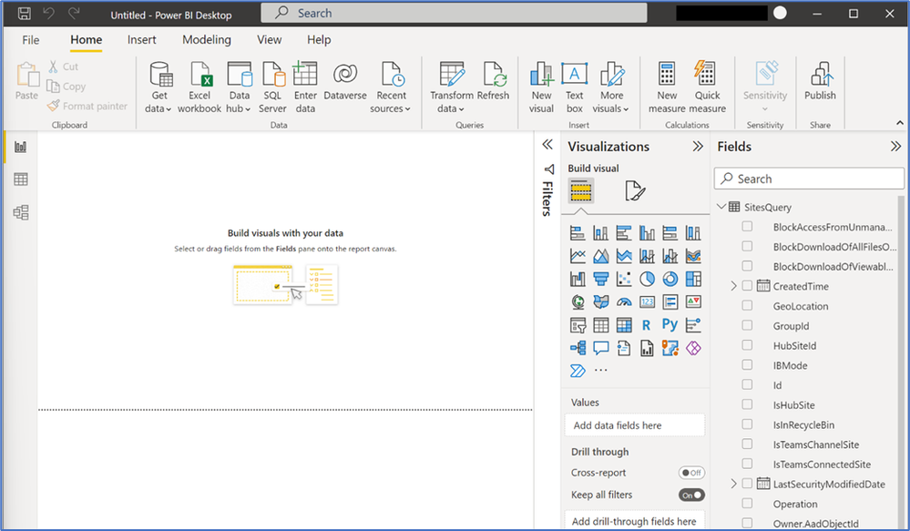Image resolution: width=910 pixels, height=531 pixels.
Task: Create a Quick measure
Action: [x=708, y=87]
